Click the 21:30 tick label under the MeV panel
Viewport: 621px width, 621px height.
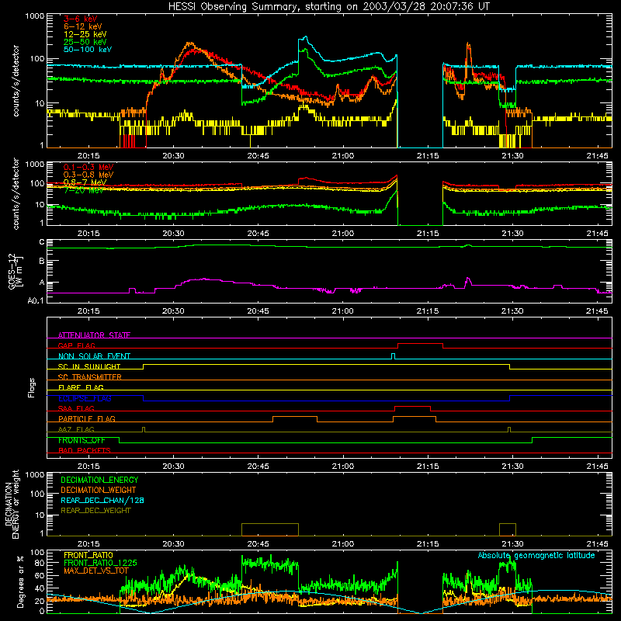(512, 234)
